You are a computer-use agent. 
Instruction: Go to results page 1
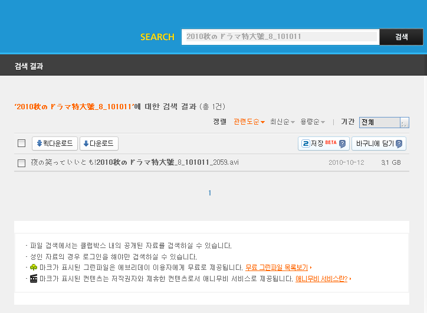coord(209,193)
